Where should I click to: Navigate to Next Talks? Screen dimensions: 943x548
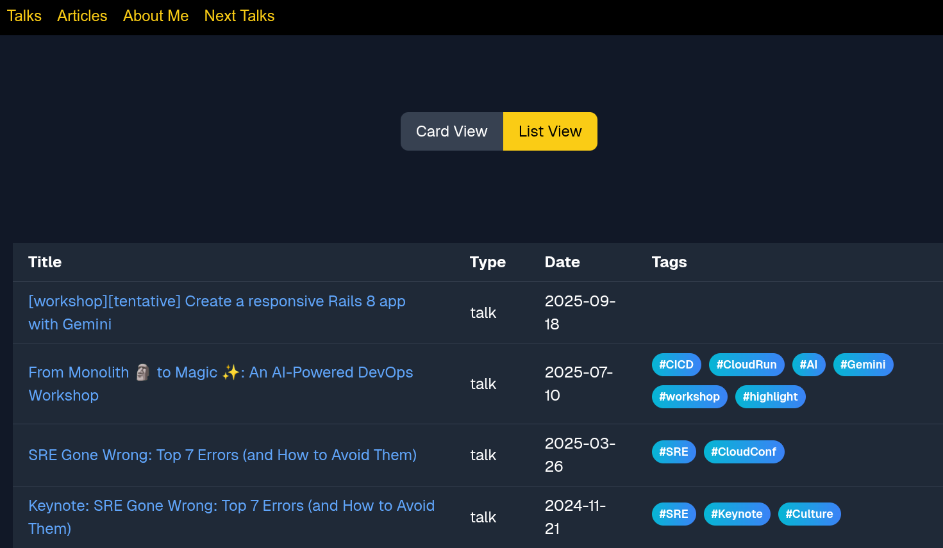[239, 16]
